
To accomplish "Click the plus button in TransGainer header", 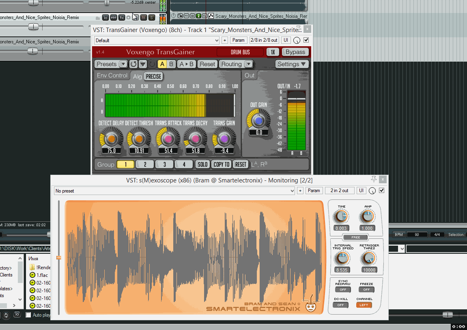I will point(224,40).
